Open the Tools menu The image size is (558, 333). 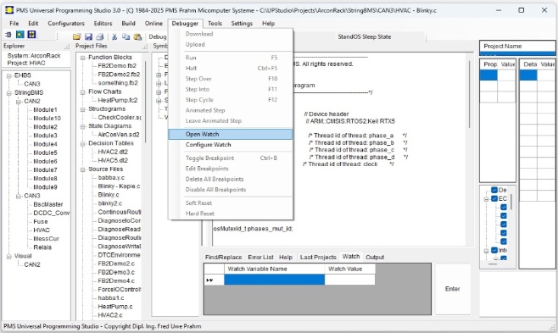pos(215,24)
